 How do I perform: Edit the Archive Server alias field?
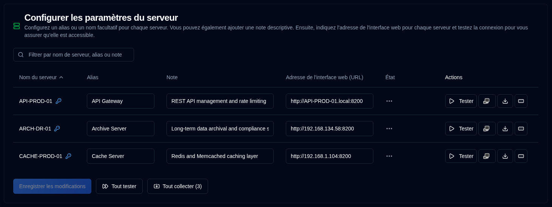click(x=120, y=129)
